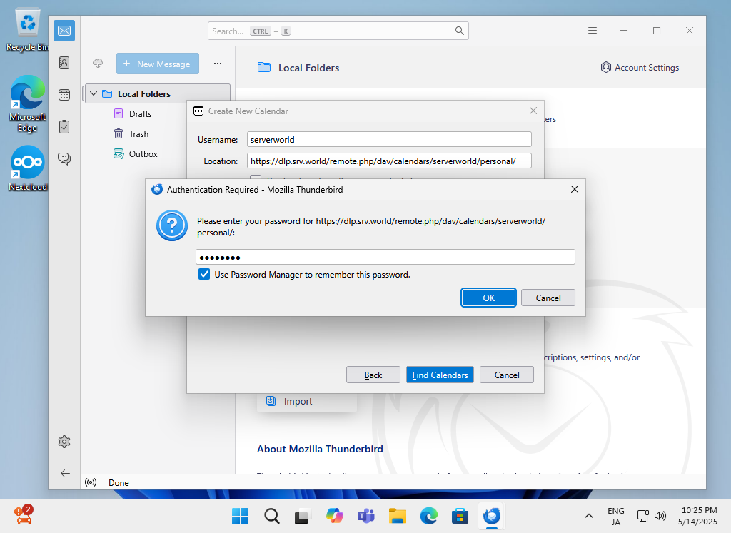Viewport: 731px width, 533px height.
Task: Open the Address Book from the sidebar
Action: click(64, 63)
